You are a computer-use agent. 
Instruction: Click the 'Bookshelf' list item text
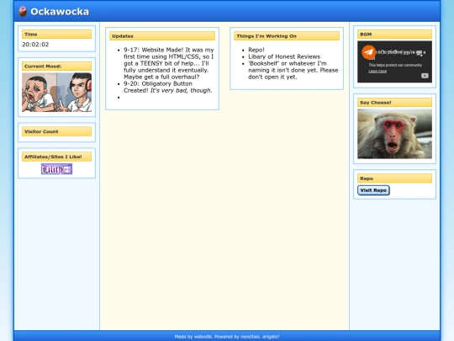[293, 70]
